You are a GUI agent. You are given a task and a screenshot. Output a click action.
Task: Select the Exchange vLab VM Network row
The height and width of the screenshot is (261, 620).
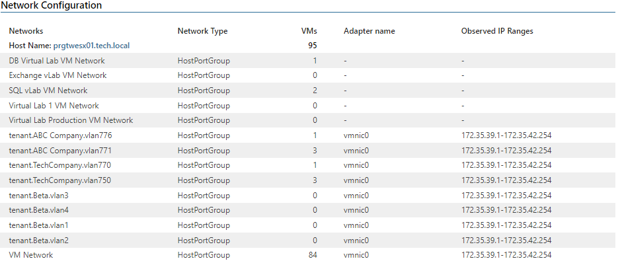309,75
